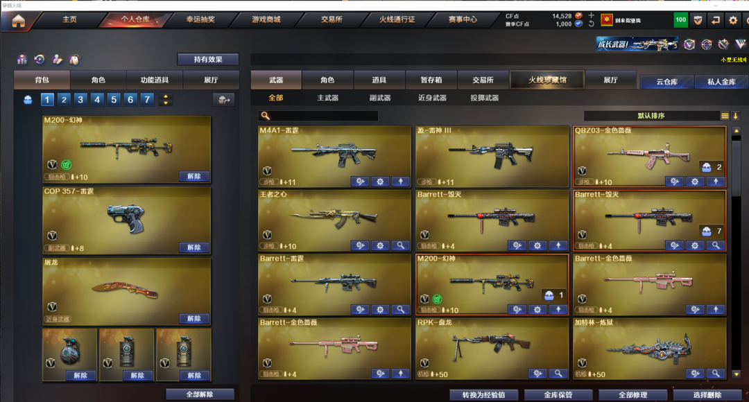Click the return arrow icon in the top bar
749x402 pixels.
coord(715,20)
